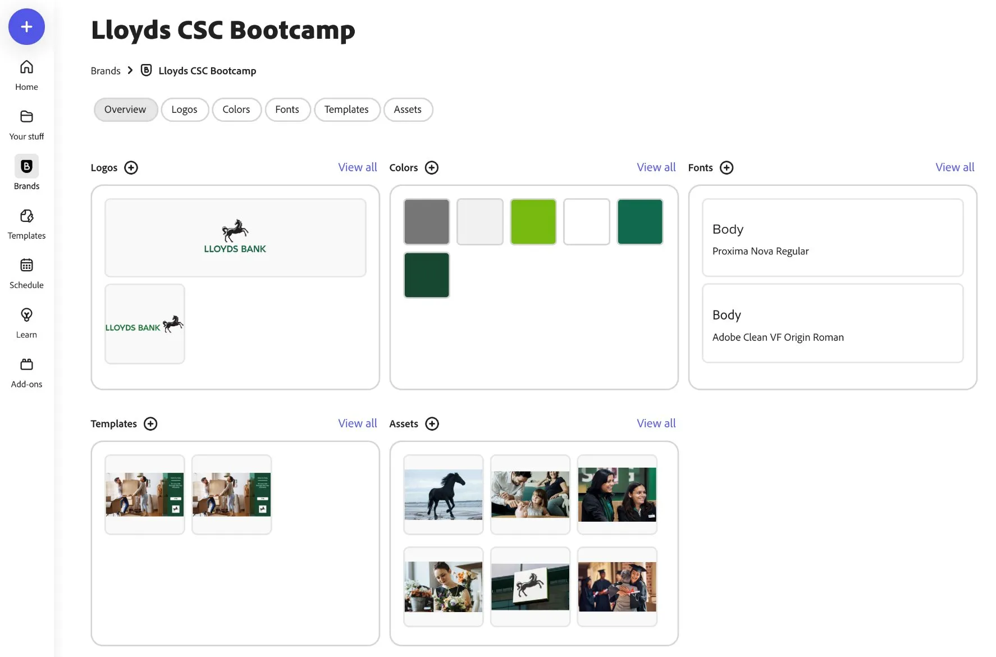Screen dimensions: 996x657
Task: Add a new template with plus icon
Action: (x=150, y=424)
